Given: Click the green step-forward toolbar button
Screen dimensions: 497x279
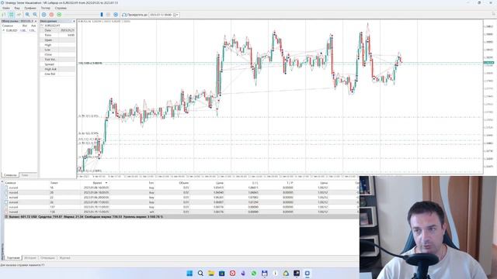Looking at the screenshot, I should [59, 15].
